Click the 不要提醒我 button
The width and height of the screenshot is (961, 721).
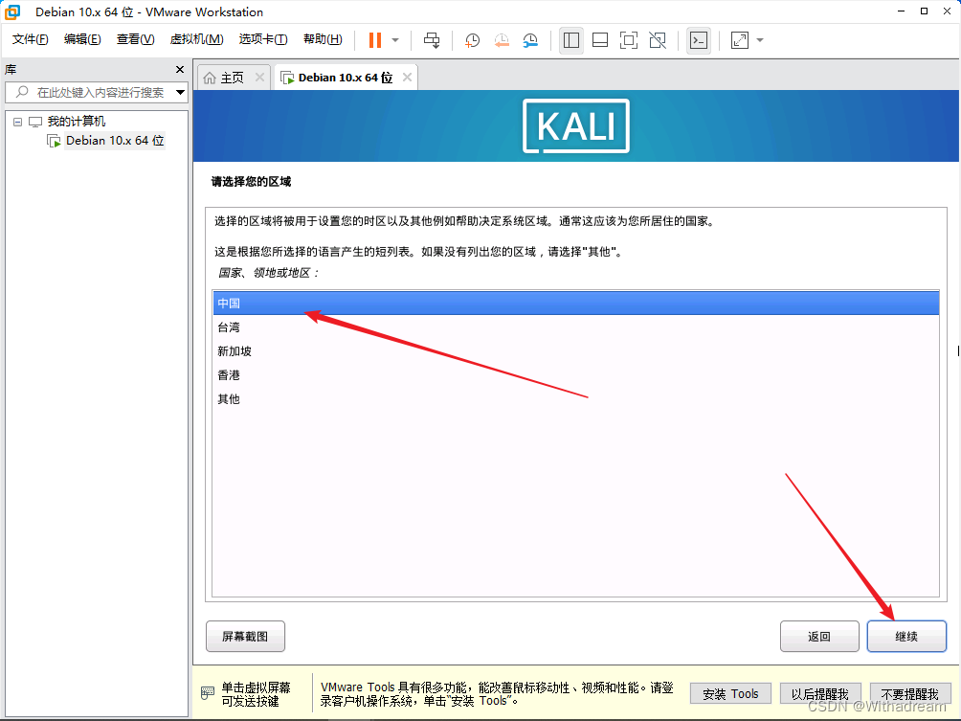click(909, 694)
